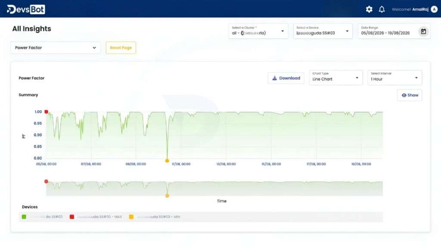The height and width of the screenshot is (248, 441).
Task: Open the date range calendar icon
Action: pyautogui.click(x=423, y=31)
